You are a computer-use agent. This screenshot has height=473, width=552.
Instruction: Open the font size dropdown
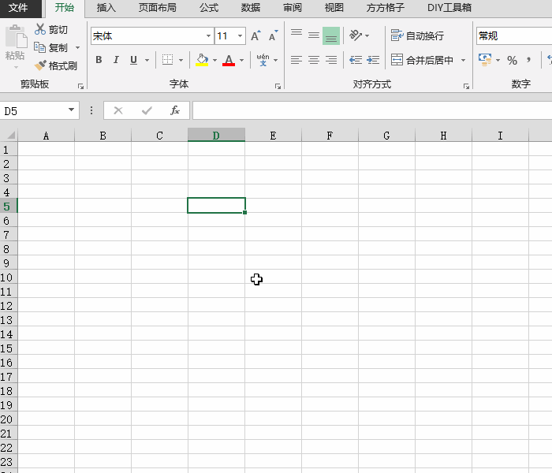point(240,36)
